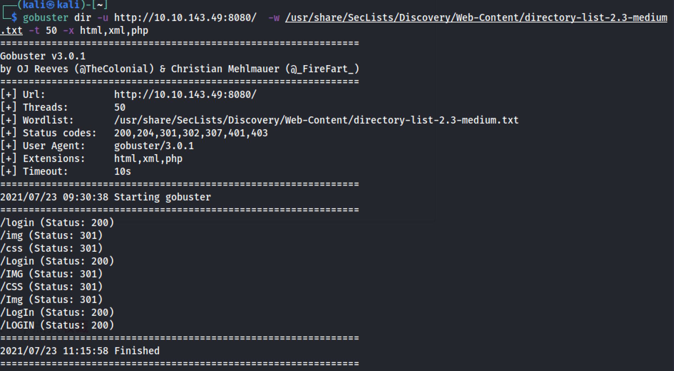This screenshot has height=371, width=674.
Task: Click the Gobuster v3.0.1 version text
Action: coord(43,56)
